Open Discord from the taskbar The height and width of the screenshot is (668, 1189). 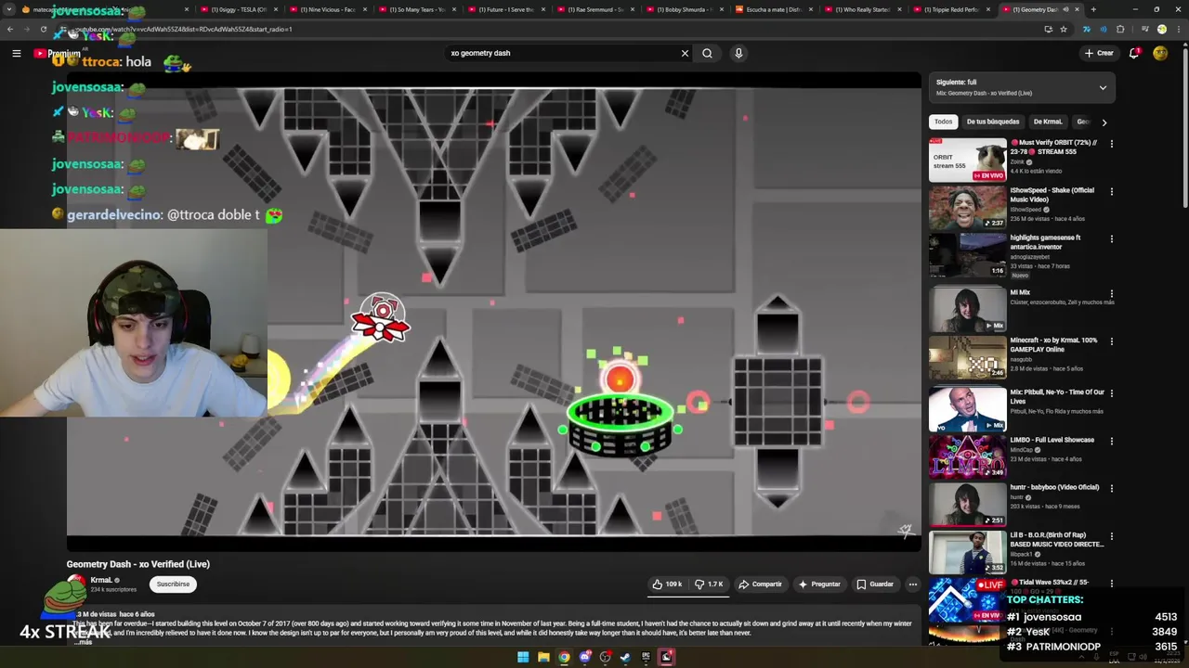coord(584,657)
